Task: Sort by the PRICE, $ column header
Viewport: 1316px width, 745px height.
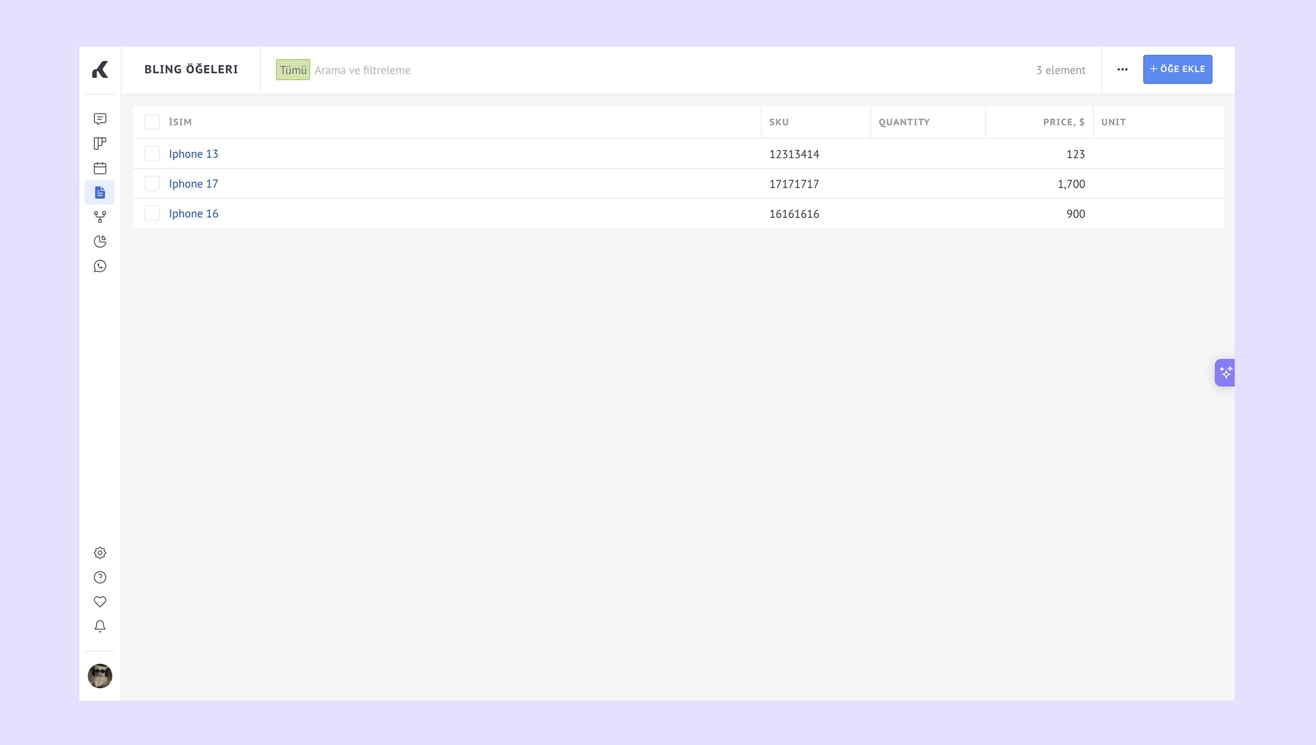Action: click(1063, 122)
